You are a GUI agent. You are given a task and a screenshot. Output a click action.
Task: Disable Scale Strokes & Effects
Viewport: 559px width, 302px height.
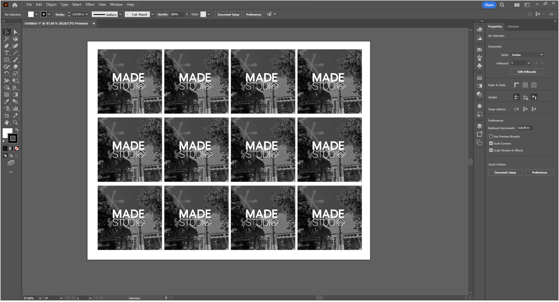click(491, 150)
